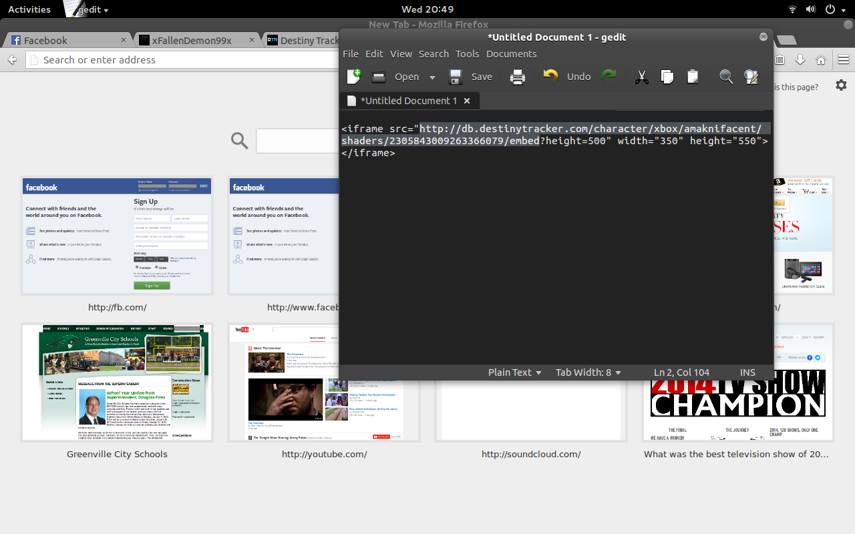
Task: Open the gedit application menu
Action: click(87, 9)
